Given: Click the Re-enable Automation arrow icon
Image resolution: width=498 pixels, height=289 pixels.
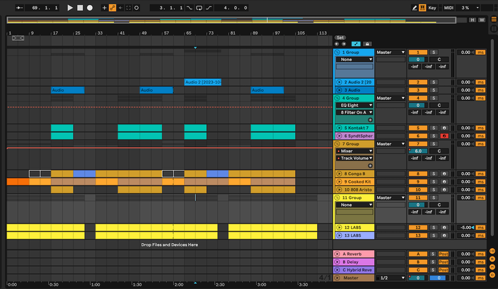Looking at the screenshot, I should 121,8.
